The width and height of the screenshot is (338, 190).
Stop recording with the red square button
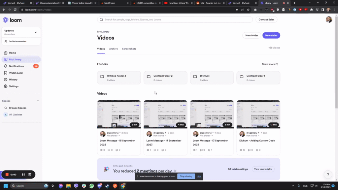(7, 174)
